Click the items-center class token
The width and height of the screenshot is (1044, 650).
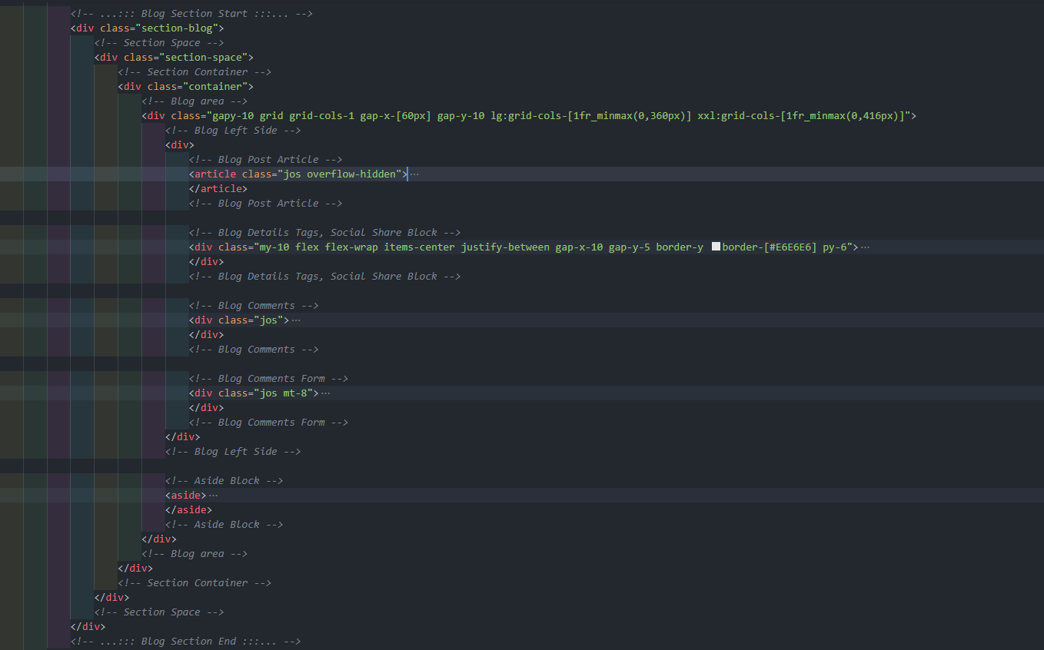tap(419, 247)
